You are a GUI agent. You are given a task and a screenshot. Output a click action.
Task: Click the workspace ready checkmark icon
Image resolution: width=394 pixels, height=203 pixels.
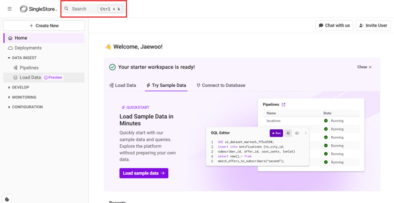click(112, 67)
